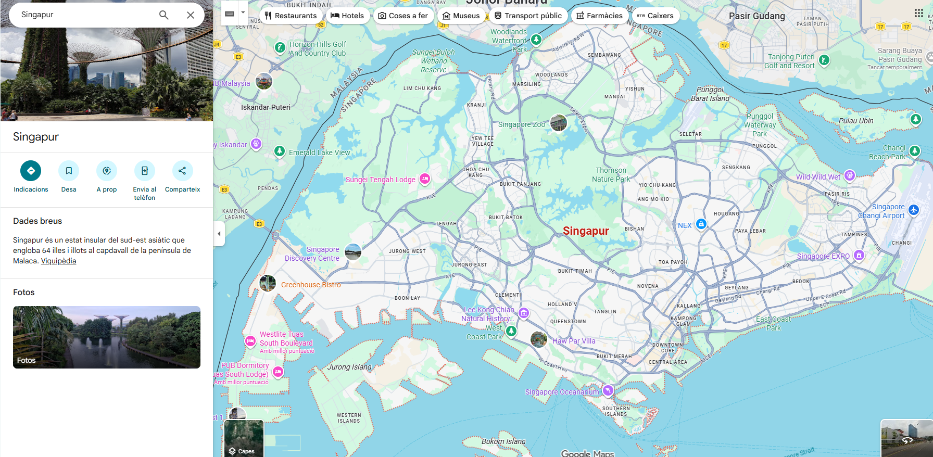This screenshot has height=457, width=933.
Task: Send to phone with Envia al telèfon
Action: pyautogui.click(x=145, y=171)
